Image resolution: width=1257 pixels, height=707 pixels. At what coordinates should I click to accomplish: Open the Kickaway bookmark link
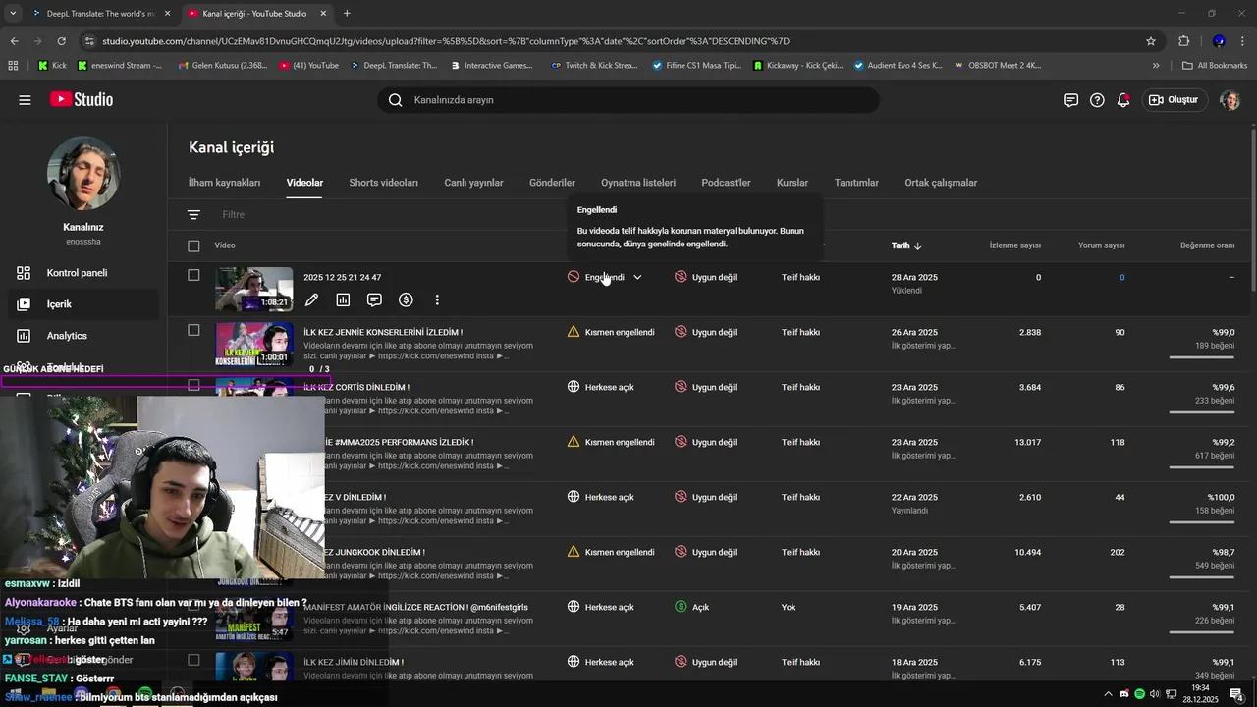point(797,66)
